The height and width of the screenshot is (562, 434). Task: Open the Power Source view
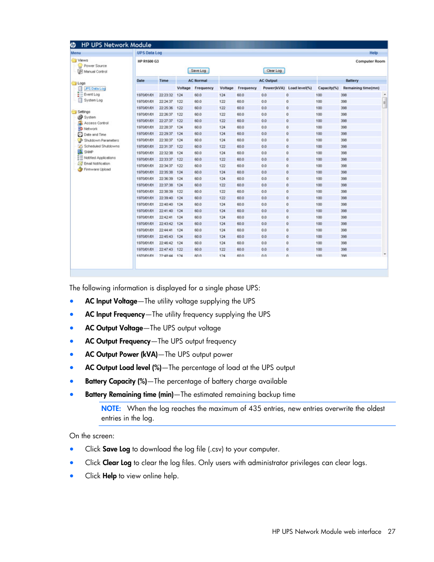point(95,66)
